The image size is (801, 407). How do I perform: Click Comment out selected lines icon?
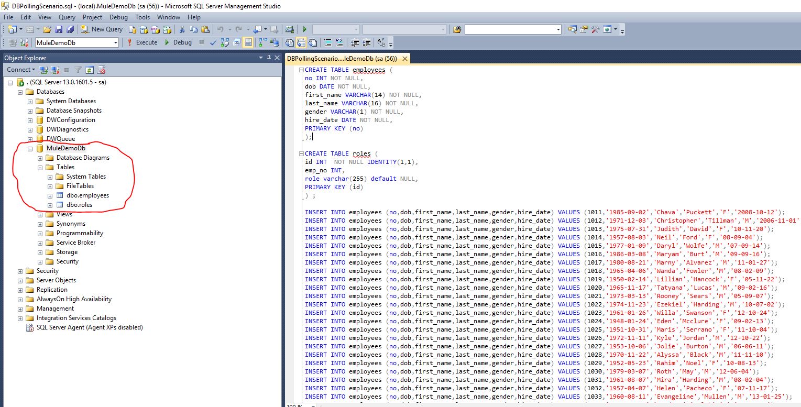tap(328, 42)
